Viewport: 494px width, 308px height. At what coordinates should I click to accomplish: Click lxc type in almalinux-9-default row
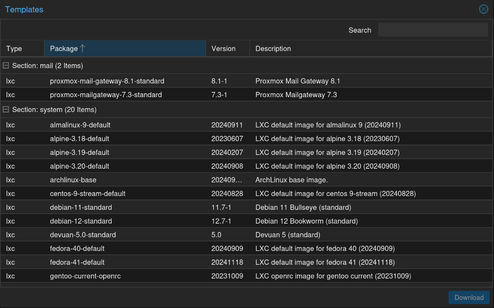tap(11, 125)
